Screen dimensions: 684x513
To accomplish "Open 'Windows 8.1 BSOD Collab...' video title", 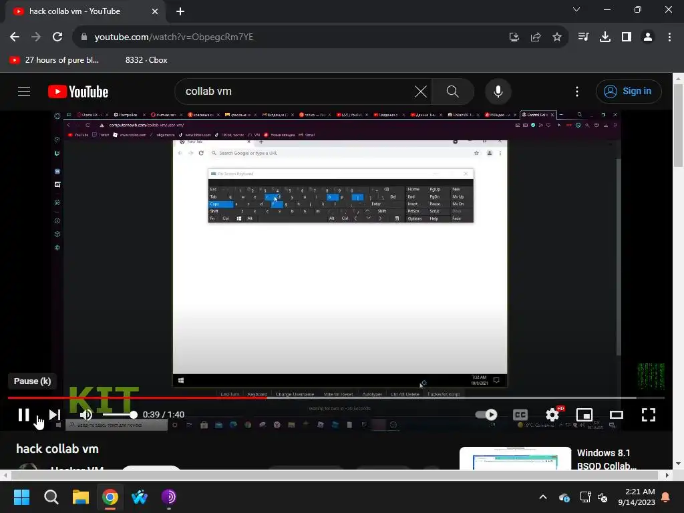I will point(607,460).
